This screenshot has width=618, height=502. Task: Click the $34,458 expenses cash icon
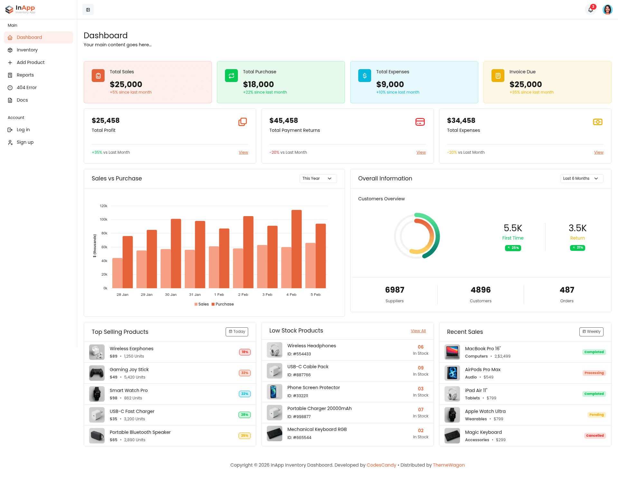click(x=598, y=122)
